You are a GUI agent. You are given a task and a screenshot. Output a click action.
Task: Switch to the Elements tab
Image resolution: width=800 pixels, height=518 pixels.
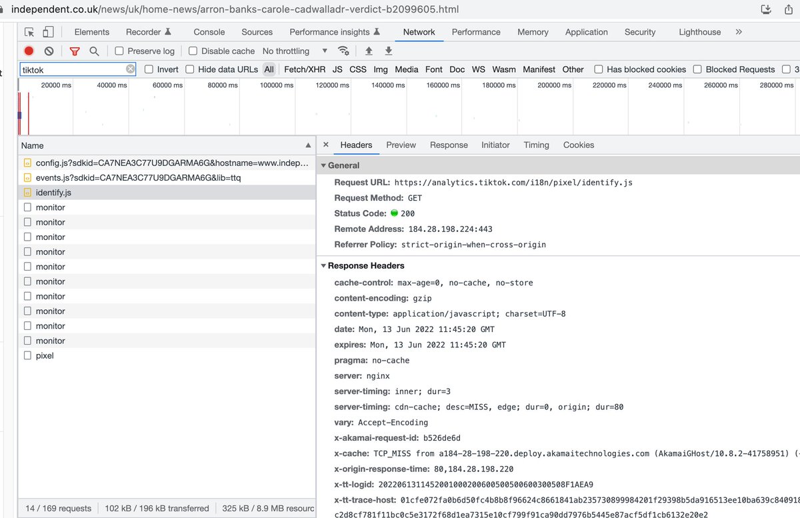92,32
